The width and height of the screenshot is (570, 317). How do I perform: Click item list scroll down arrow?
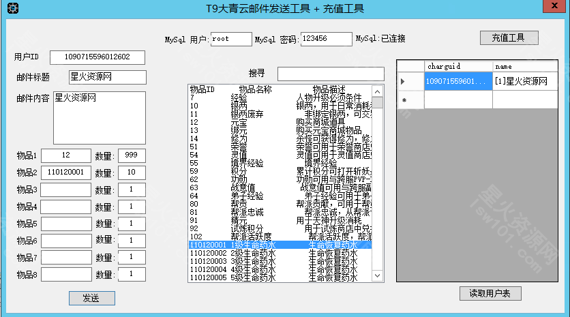pyautogui.click(x=377, y=275)
